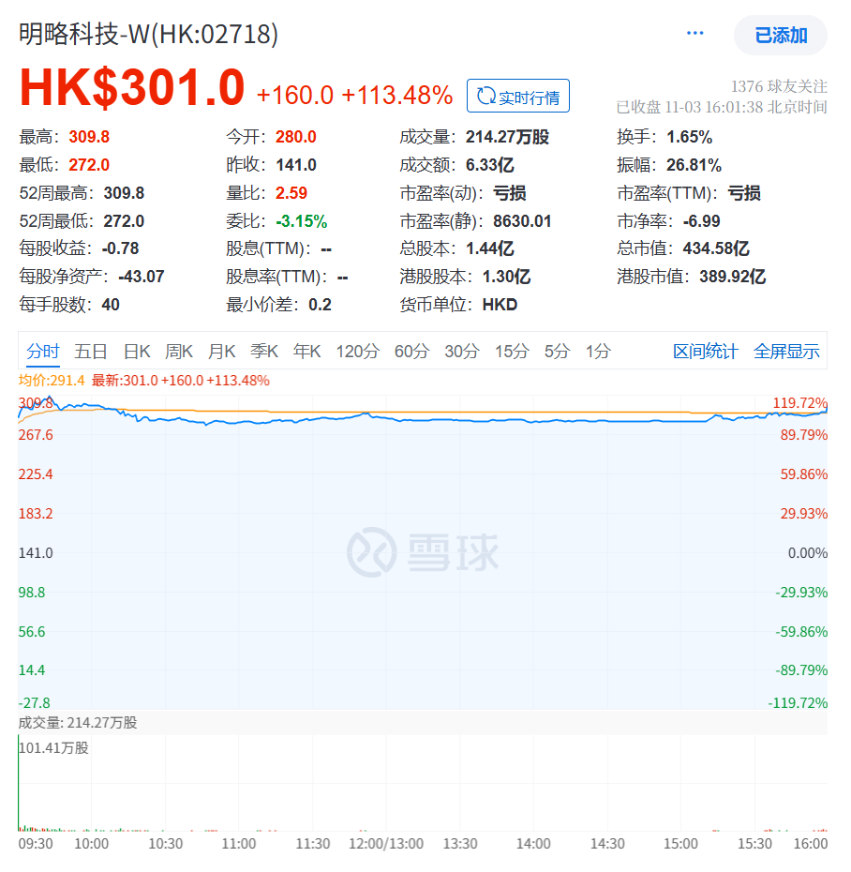
Task: Click the 最高 value 309.8
Action: [89, 137]
